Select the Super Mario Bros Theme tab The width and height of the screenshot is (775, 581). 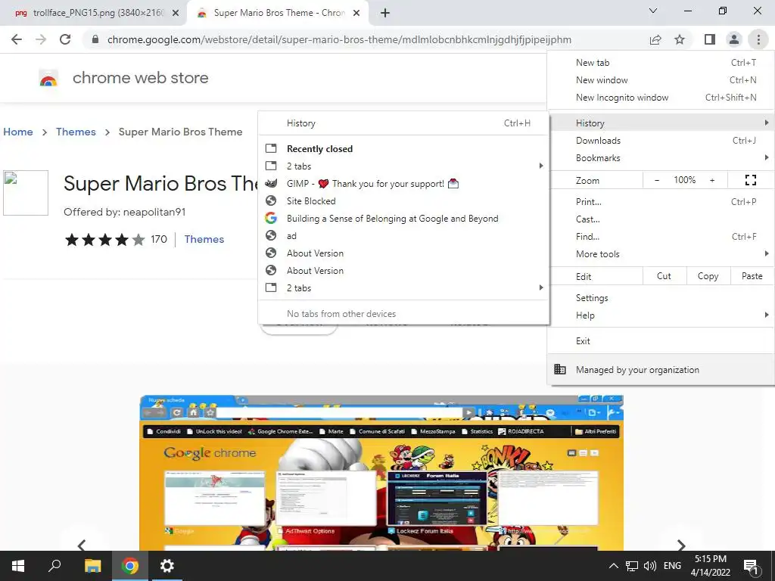pyautogui.click(x=278, y=14)
